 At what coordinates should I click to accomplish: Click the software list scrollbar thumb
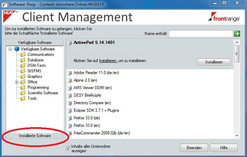point(237,54)
